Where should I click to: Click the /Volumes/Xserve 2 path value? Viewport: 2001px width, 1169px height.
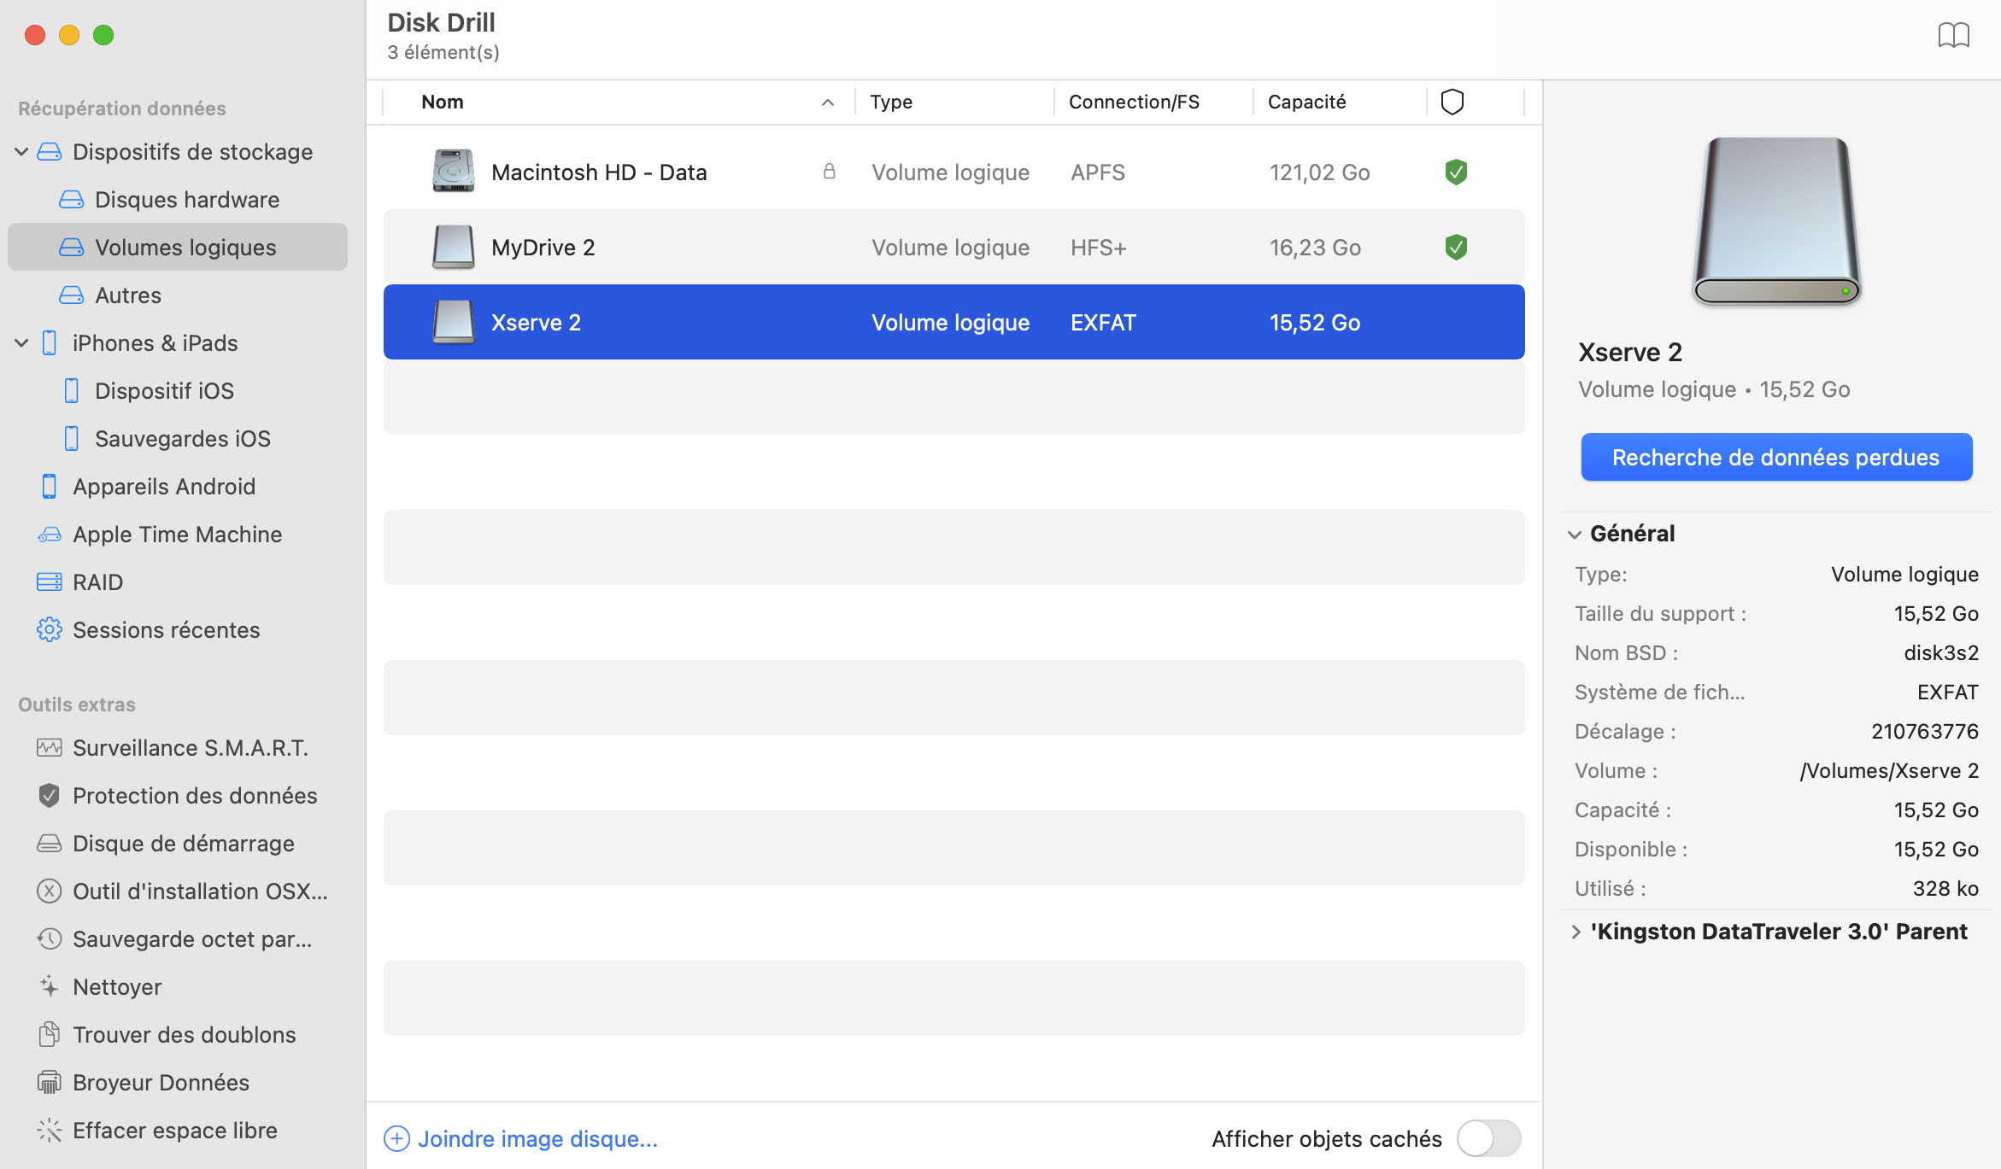click(x=1889, y=770)
